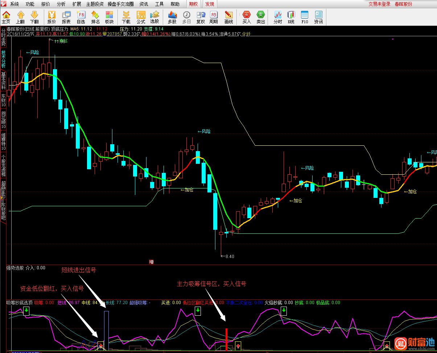Click the 压力: 11.20 value in header

click(x=131, y=29)
